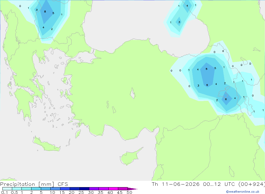Click the '0.5' legend scale label
Image resolution: width=265 pixels, height=194 pixels.
tap(14, 192)
